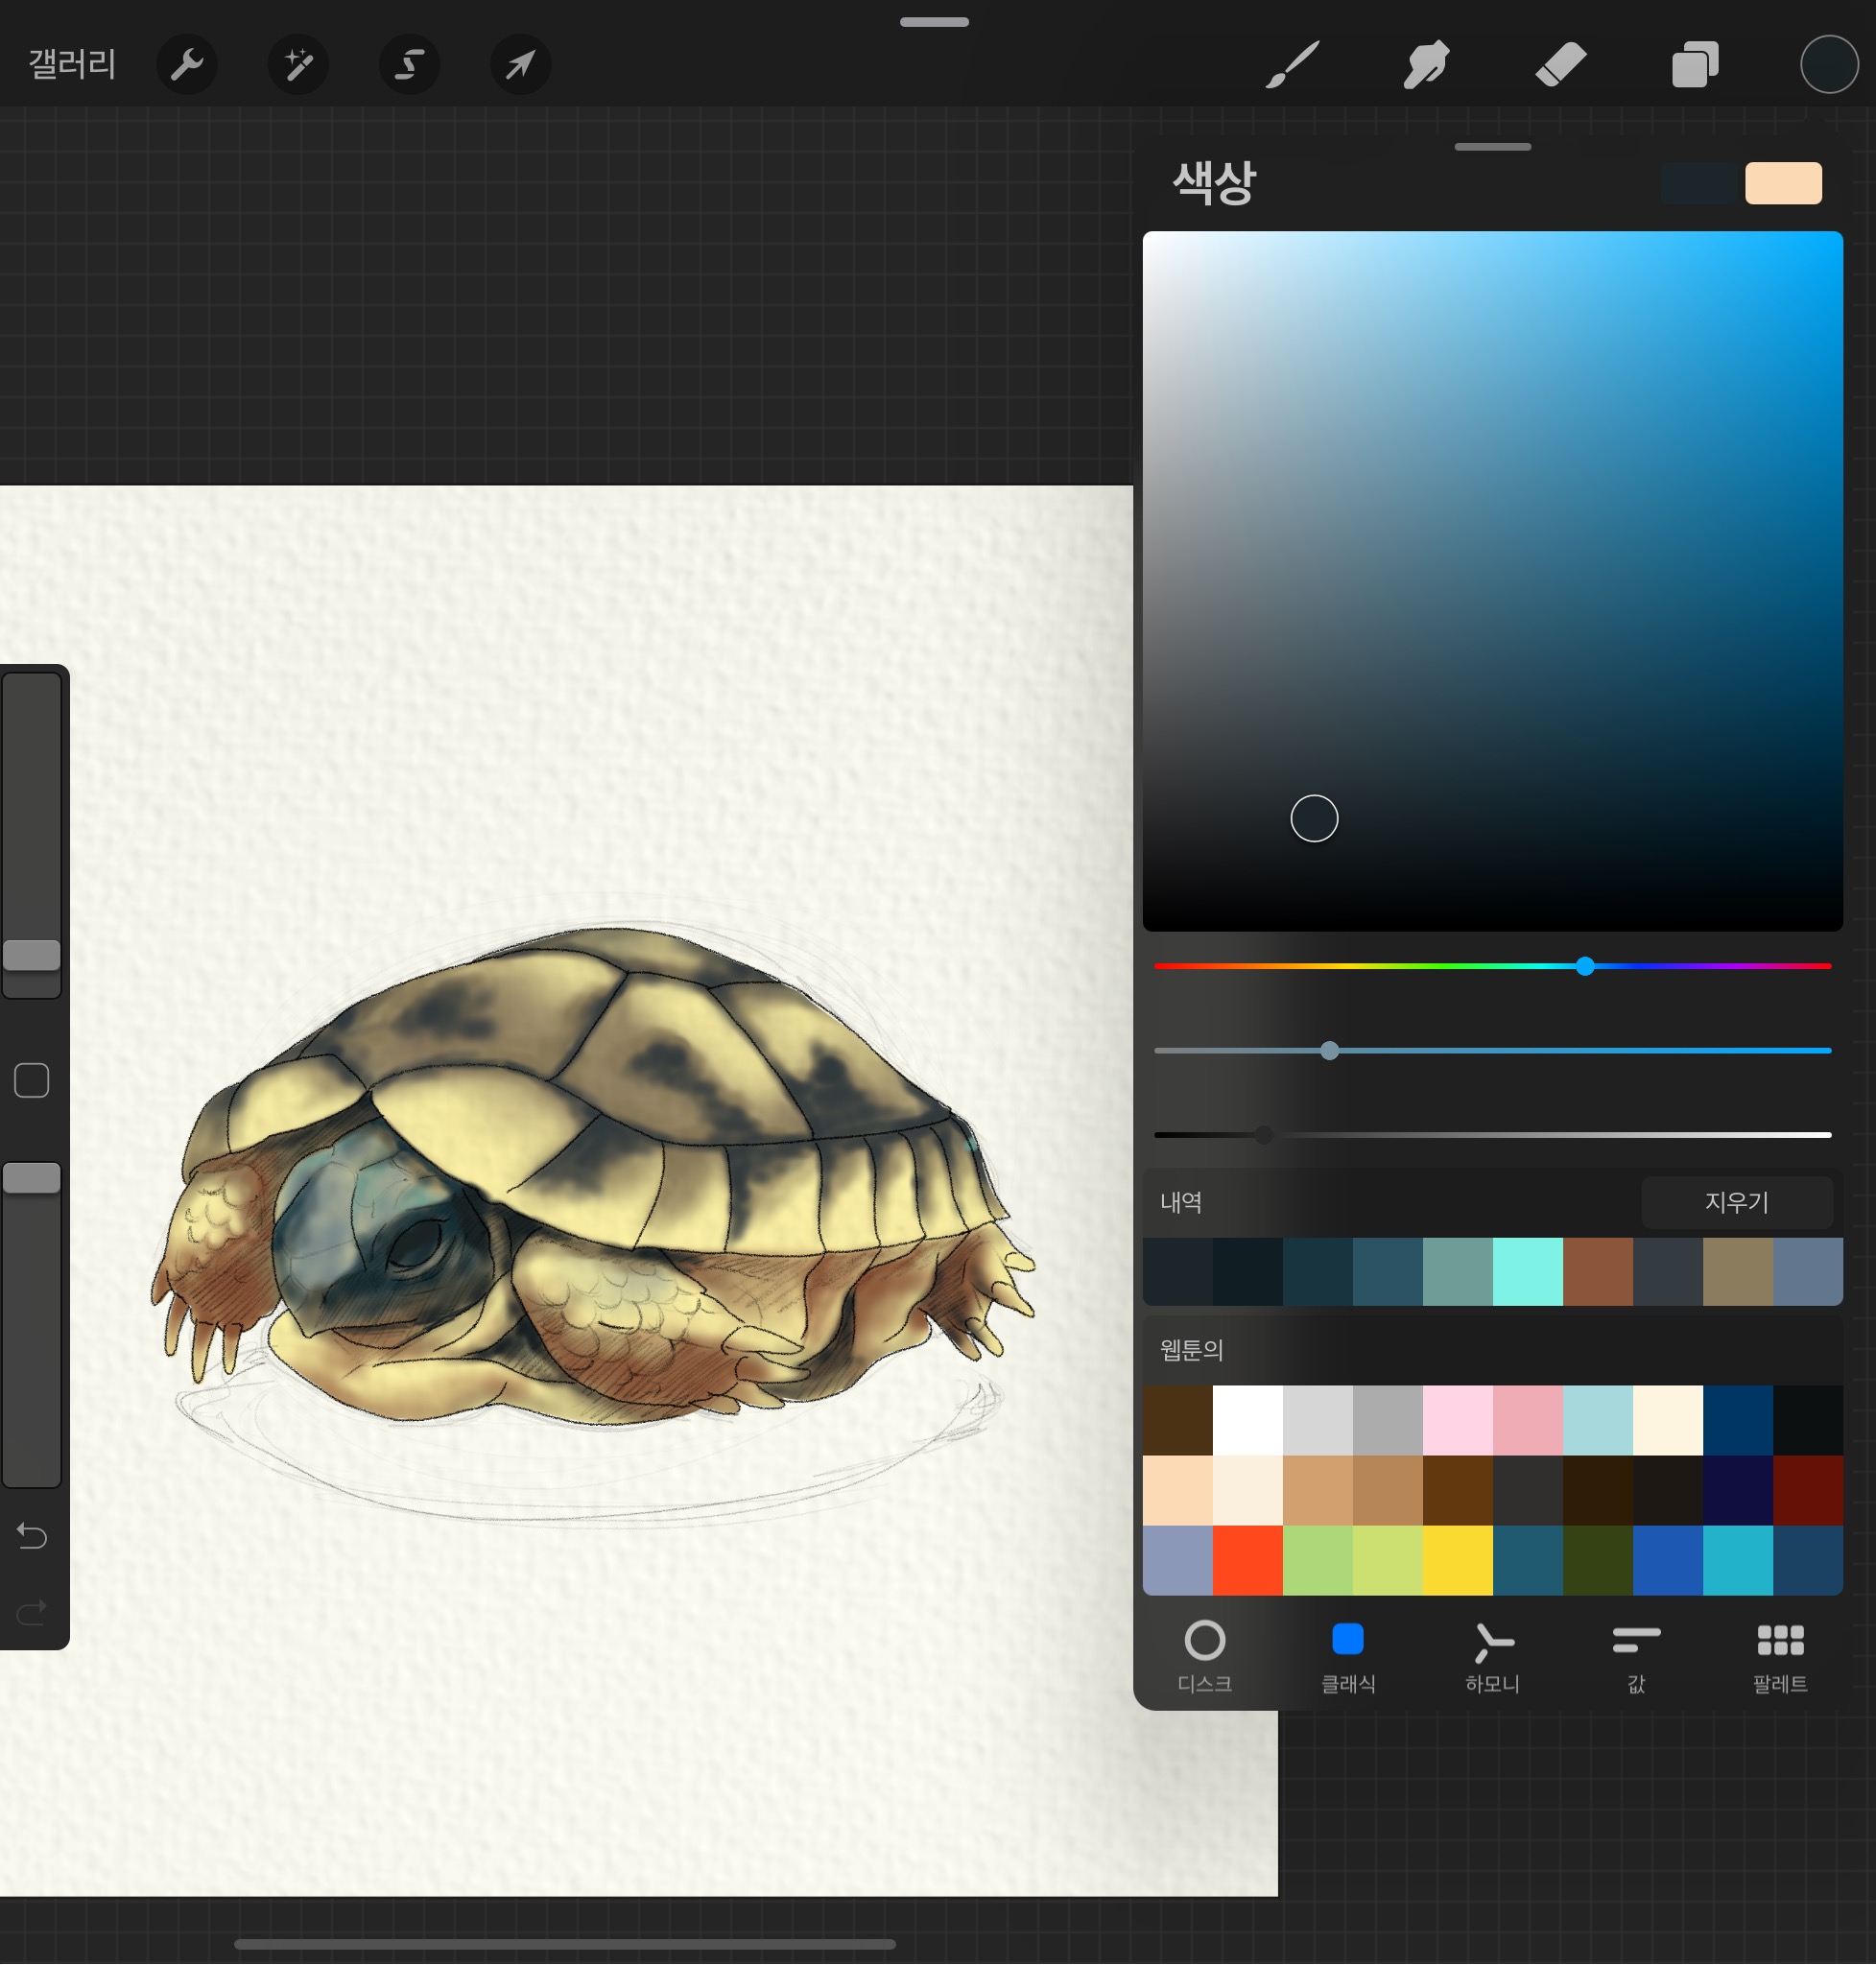This screenshot has width=1876, height=1965.
Task: Switch to the 하모니 color tab
Action: click(1492, 1657)
